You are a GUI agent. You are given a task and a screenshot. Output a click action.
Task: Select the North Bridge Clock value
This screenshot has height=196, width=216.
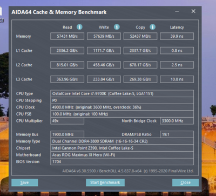177,121
